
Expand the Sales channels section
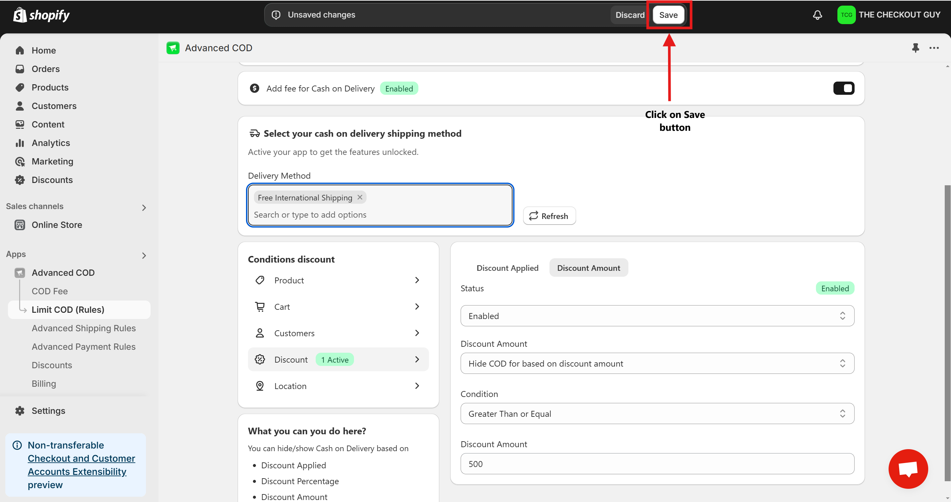[x=144, y=208]
